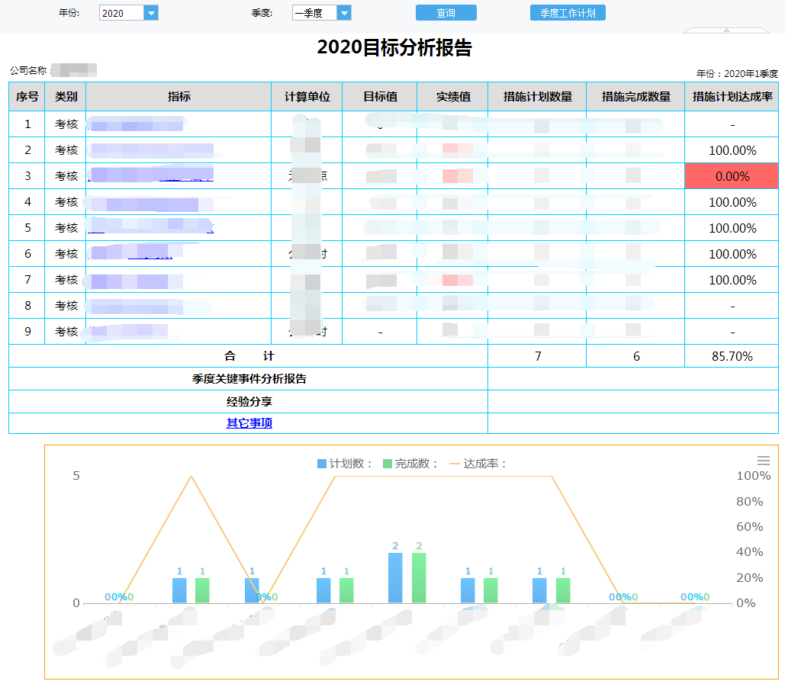Open the indicator link in row 3
This screenshot has height=681, width=785.
coord(151,175)
